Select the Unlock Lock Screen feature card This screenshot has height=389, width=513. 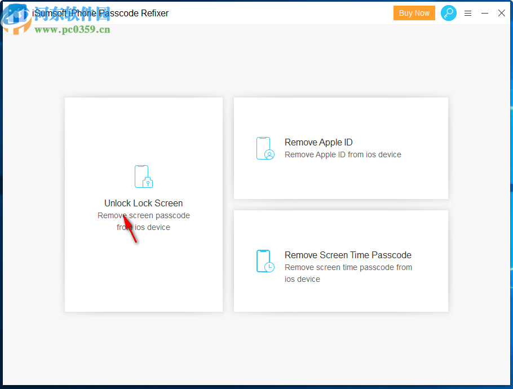143,204
